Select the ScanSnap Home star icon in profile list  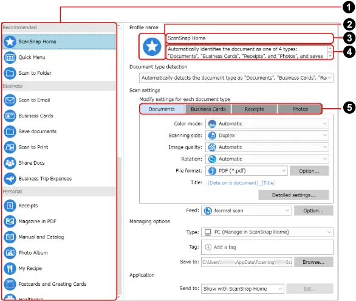pos(10,41)
